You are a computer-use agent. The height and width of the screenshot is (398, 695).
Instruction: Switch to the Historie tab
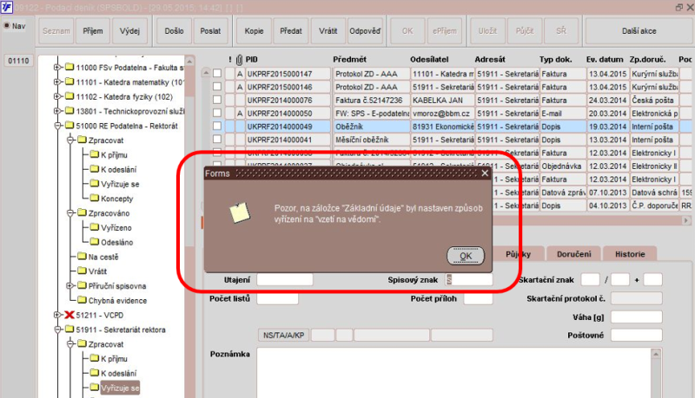pyautogui.click(x=629, y=254)
